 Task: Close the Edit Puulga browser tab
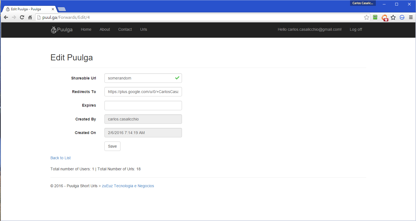click(53, 9)
